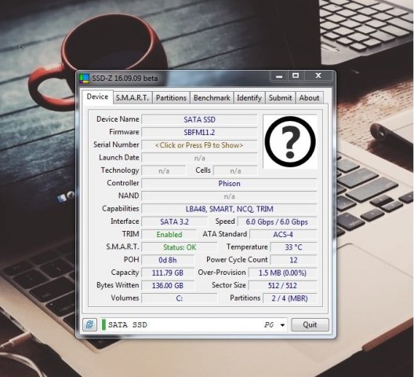Click the Over-Provision value '1.5 MB (0.00%)'
This screenshot has width=414, height=377.
pos(282,273)
